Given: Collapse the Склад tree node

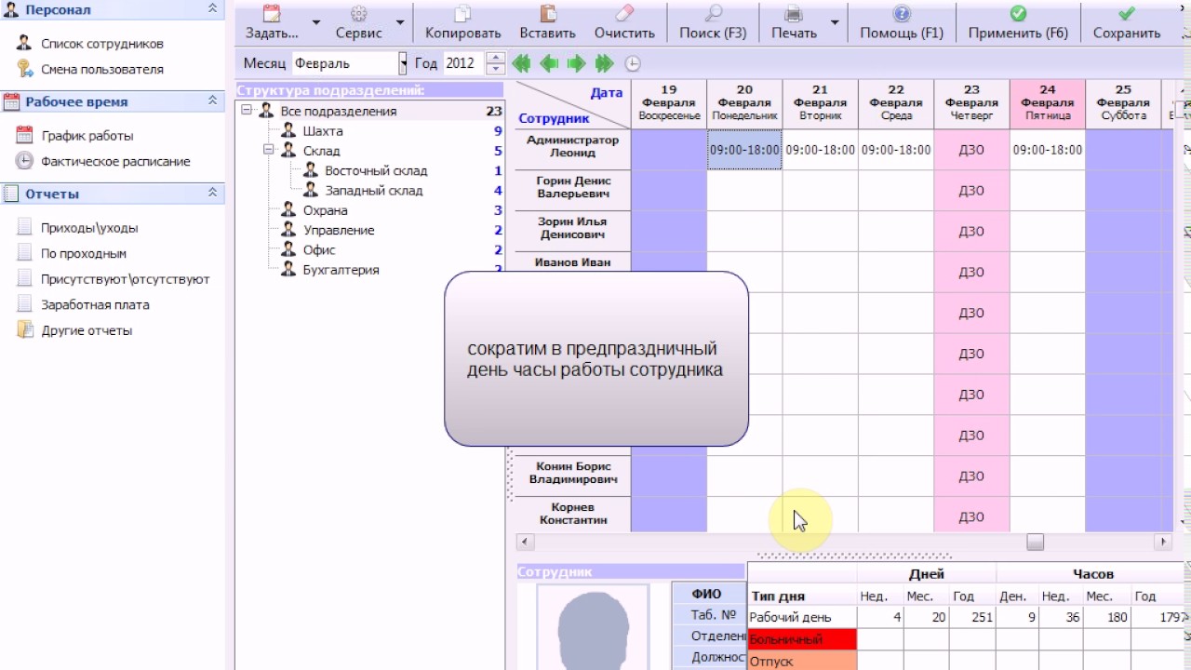Looking at the screenshot, I should coord(268,150).
